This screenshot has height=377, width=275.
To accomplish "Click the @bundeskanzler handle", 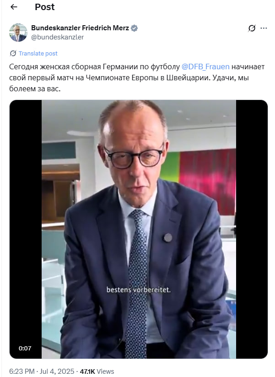I will click(57, 37).
